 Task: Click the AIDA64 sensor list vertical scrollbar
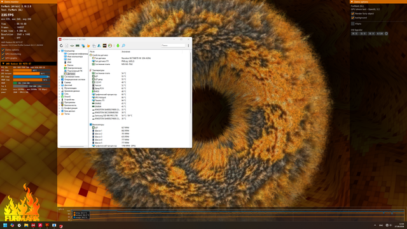191,83
